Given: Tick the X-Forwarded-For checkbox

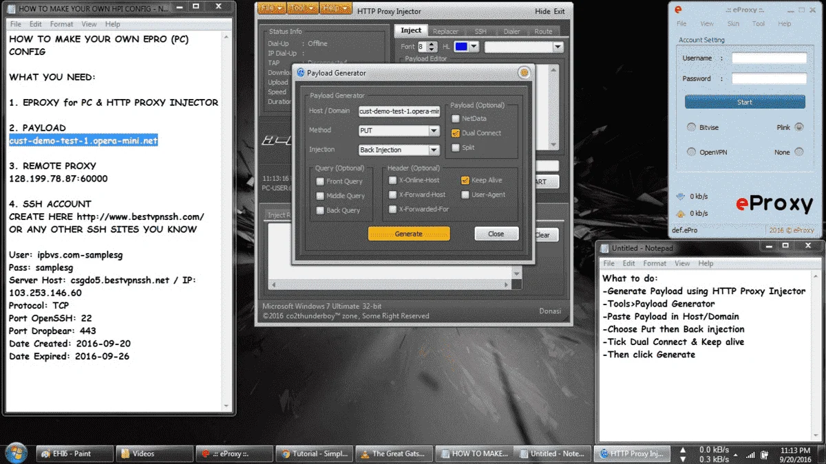Looking at the screenshot, I should 393,209.
